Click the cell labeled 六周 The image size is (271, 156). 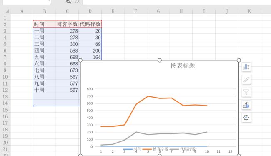45,64
